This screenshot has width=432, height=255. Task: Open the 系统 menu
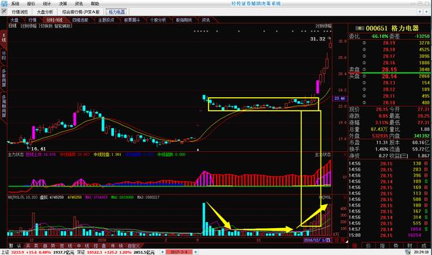pos(15,3)
